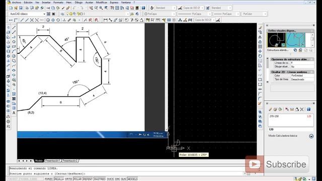Select the Rotate tool in Modify toolbar
Screen dimensions: 322x181
click(x=260, y=56)
